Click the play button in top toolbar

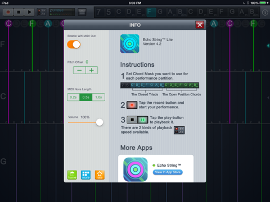coord(29,12)
